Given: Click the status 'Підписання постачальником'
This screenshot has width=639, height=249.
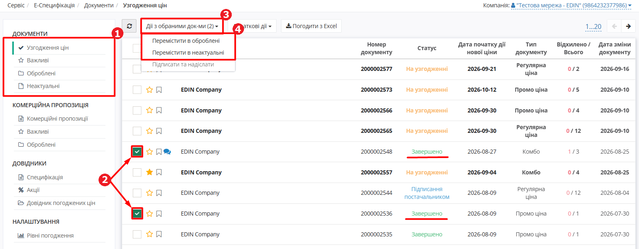Looking at the screenshot, I should coord(427,193).
